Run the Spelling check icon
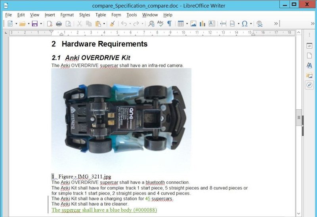This screenshot has width=317, height=217. pos(160,24)
